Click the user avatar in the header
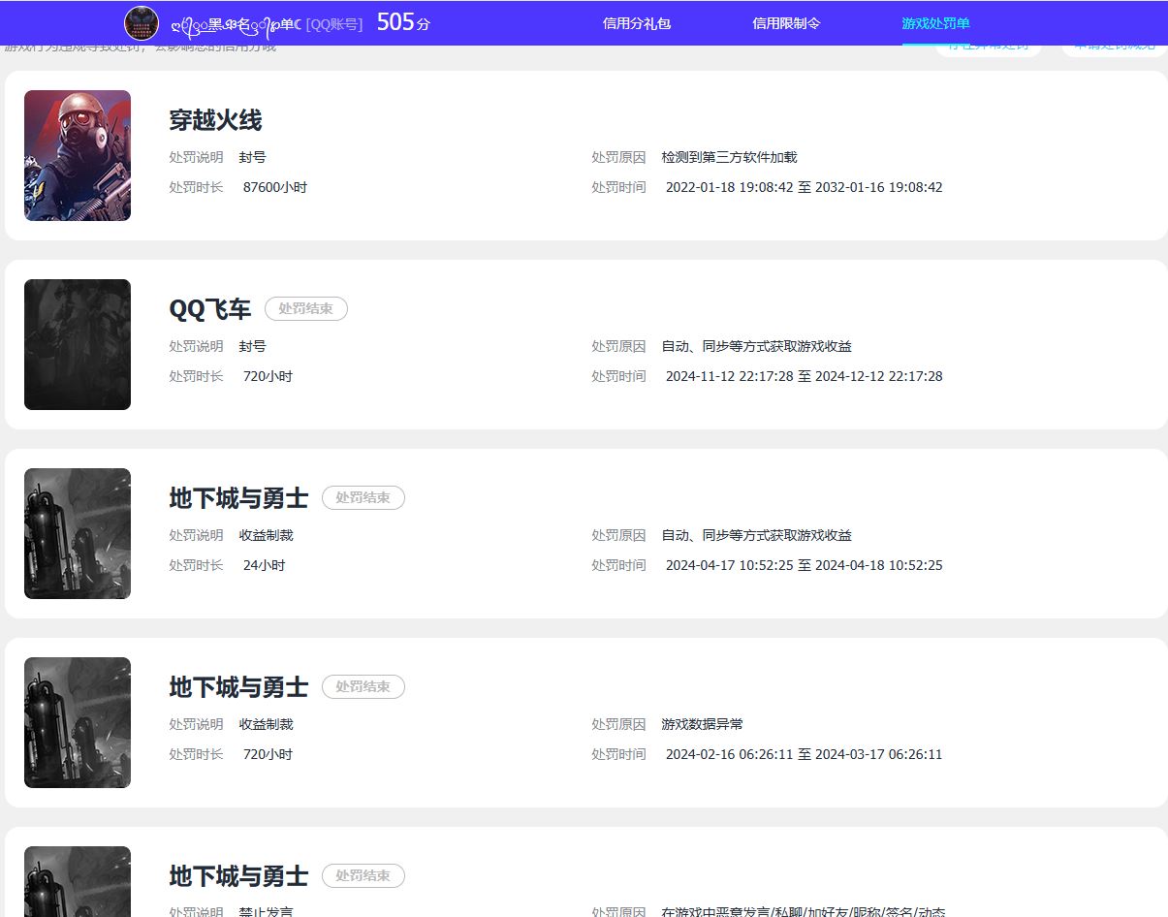 coord(142,23)
